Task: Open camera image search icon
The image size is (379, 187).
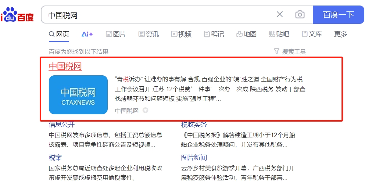Action: click(300, 14)
